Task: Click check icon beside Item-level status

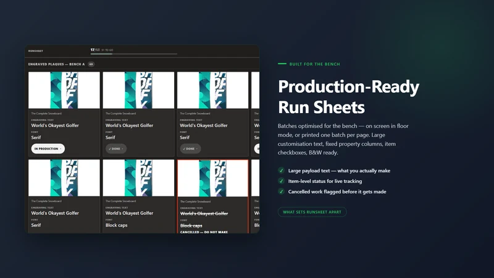Action: 281,181
